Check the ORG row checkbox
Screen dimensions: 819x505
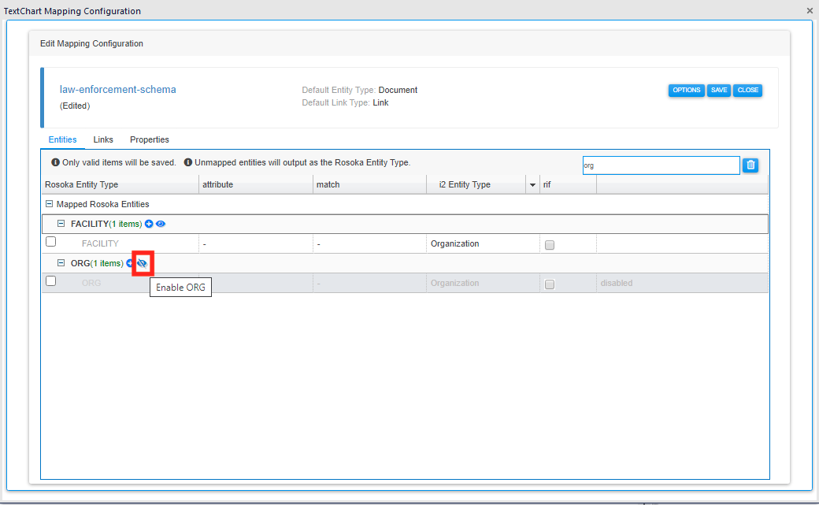click(50, 280)
